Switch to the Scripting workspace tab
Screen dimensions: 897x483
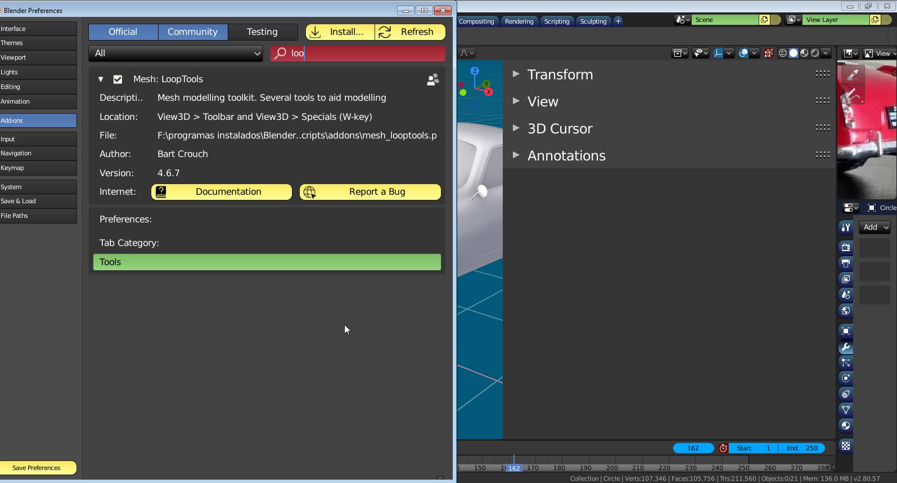tap(557, 21)
